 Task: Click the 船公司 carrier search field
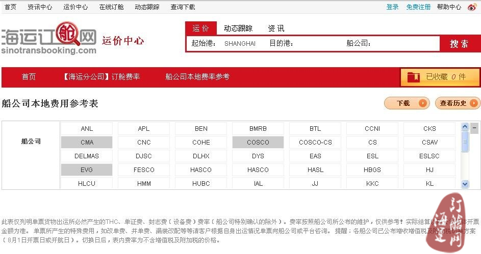(404, 43)
